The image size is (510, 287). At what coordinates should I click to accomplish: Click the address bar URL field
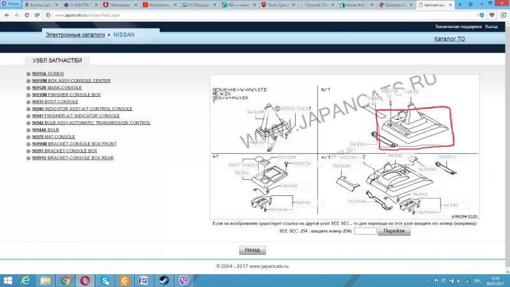coord(260,15)
